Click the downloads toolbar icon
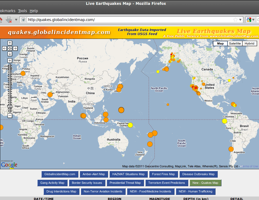 click(x=9, y=20)
